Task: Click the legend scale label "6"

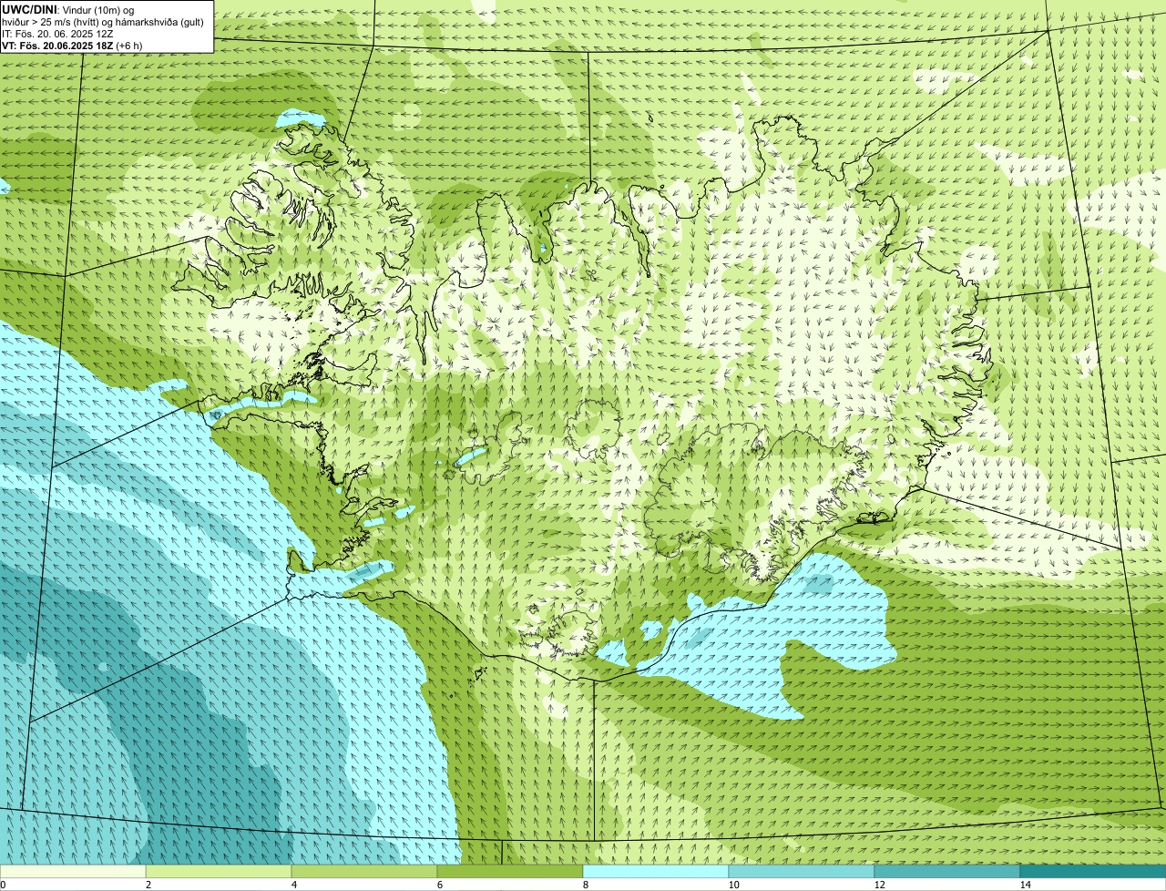Action: [x=439, y=885]
